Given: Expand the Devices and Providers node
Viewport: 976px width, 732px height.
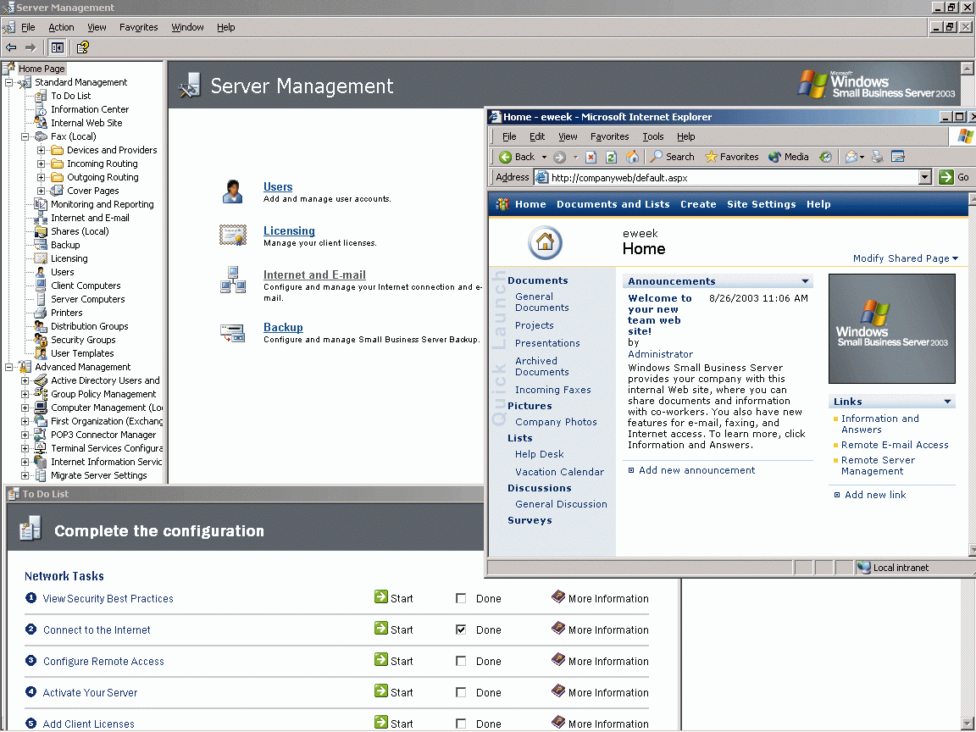Looking at the screenshot, I should [41, 150].
